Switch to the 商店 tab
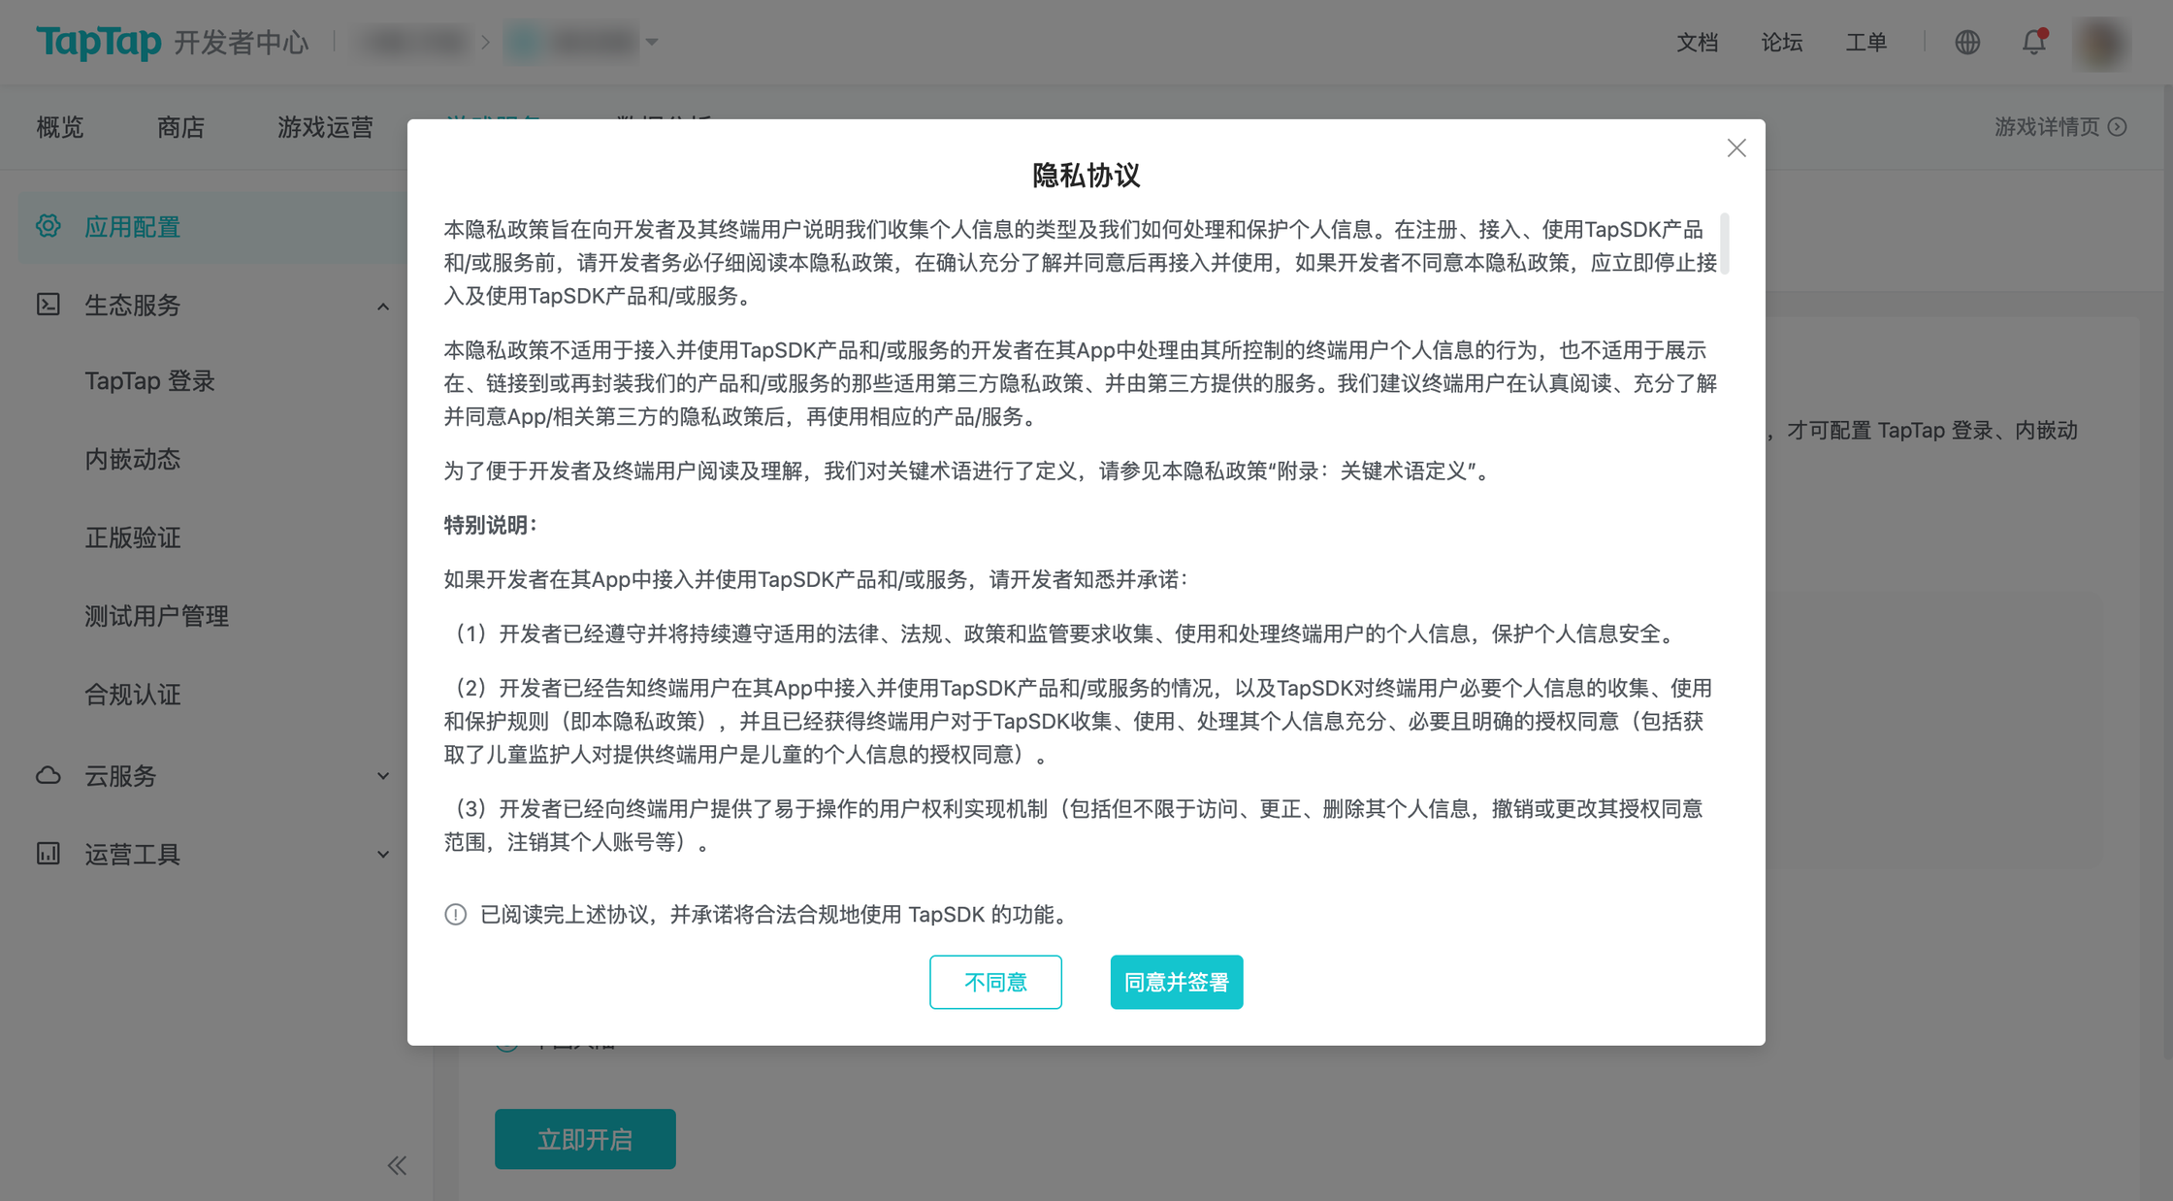This screenshot has width=2173, height=1201. coord(180,127)
